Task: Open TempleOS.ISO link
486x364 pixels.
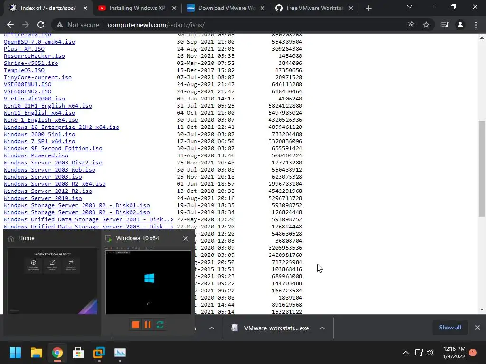Action: coord(24,70)
